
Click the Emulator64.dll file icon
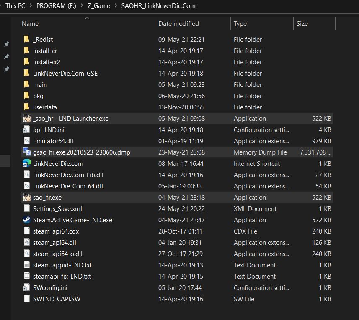(27, 141)
